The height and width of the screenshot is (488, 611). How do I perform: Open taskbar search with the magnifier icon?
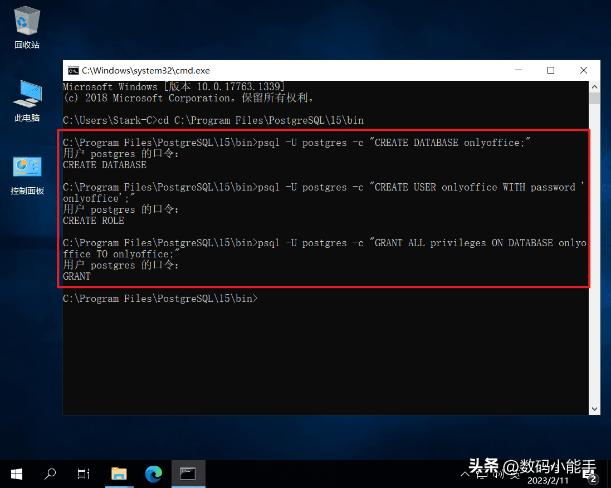[50, 474]
